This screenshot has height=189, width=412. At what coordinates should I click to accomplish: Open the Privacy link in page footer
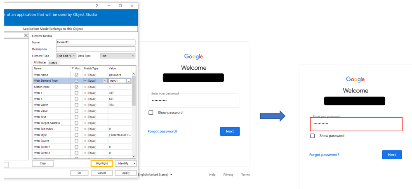click(228, 175)
